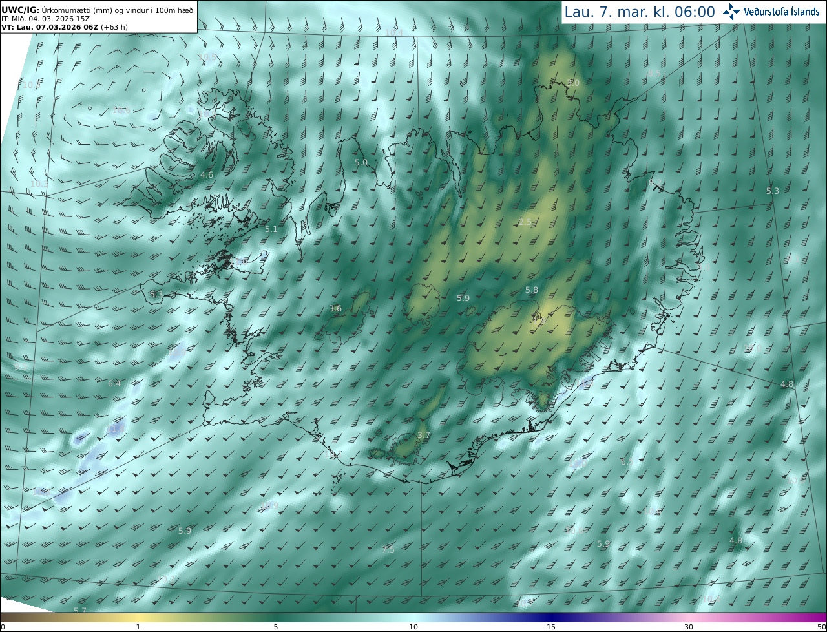This screenshot has width=827, height=632.
Task: Click the '5' tick on the color scale
Action: click(276, 627)
